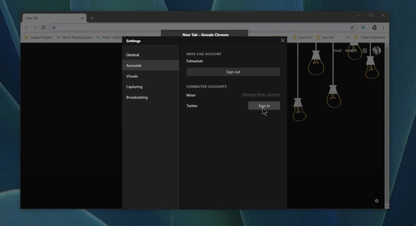The width and height of the screenshot is (416, 226).
Task: Reload the page in Chrome
Action: pyautogui.click(x=43, y=27)
